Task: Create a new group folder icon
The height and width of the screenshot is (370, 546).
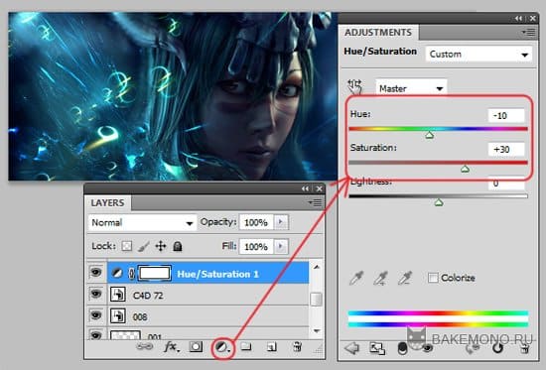Action: (246, 346)
